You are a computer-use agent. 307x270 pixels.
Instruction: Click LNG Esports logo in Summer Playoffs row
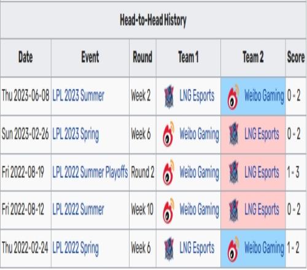[233, 172]
